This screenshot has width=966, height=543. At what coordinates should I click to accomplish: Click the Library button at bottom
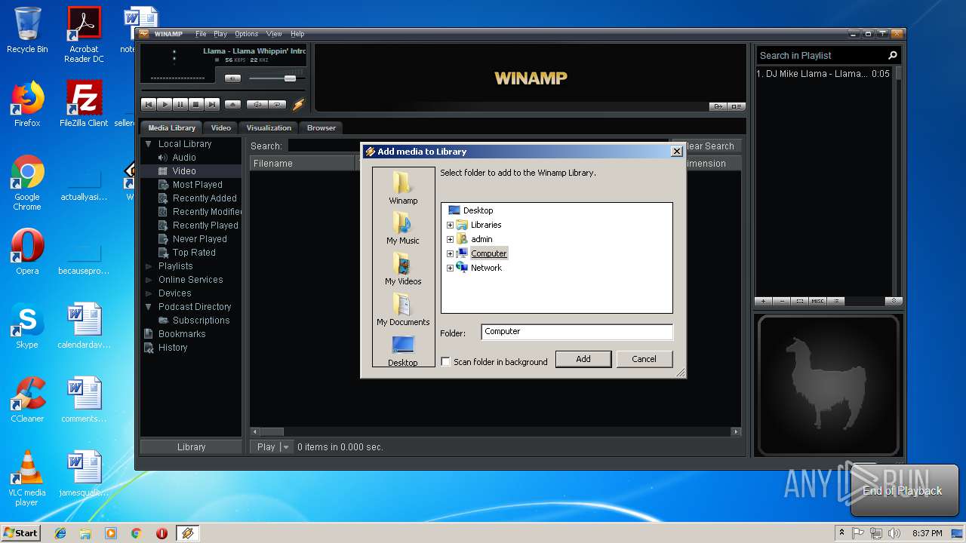(x=191, y=447)
